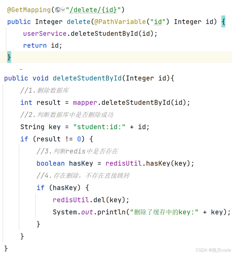Click the comment '//1.删除数据库'
232x254 pixels.
point(45,91)
